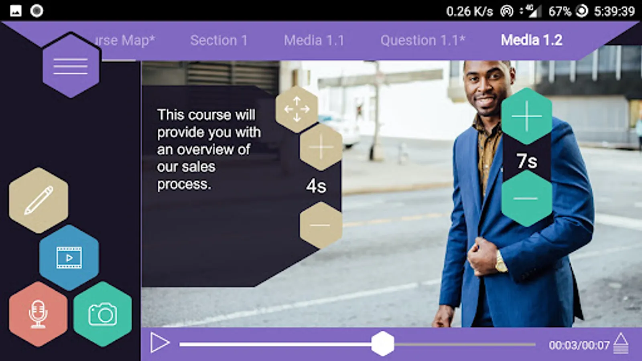This screenshot has width=642, height=361.
Task: Increase text duration with tan plus hexagon
Action: [x=321, y=147]
